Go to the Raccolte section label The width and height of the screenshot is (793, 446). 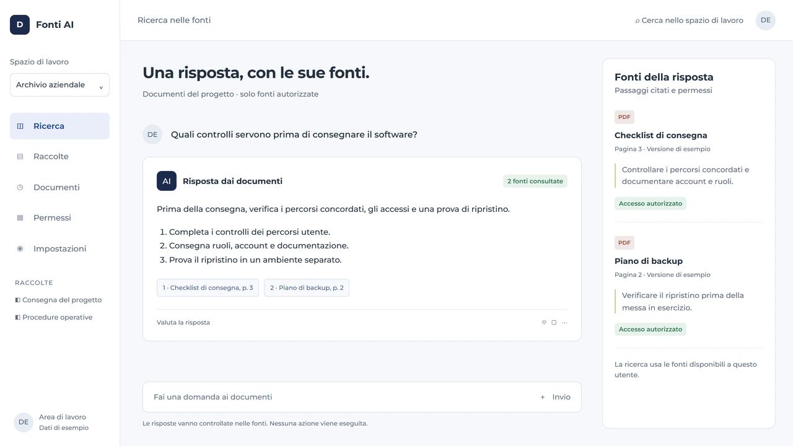(x=51, y=157)
